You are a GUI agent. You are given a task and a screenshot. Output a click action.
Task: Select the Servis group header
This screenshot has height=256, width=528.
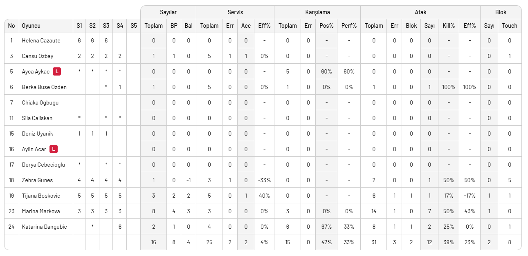coord(235,12)
